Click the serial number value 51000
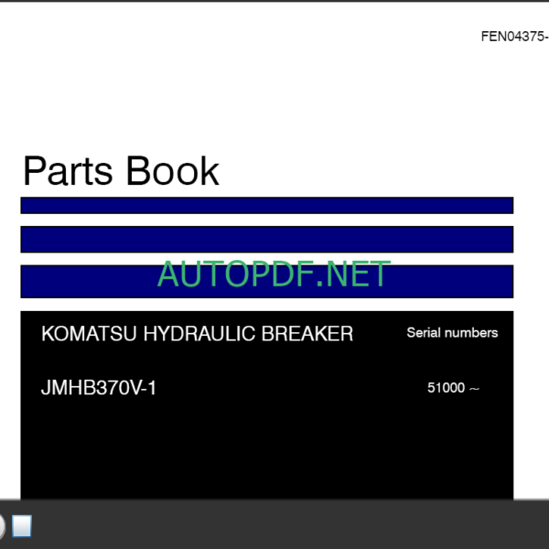The width and height of the screenshot is (549, 549). [x=446, y=388]
